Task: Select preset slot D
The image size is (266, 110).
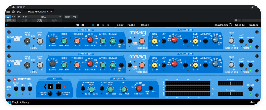Action: (108, 25)
